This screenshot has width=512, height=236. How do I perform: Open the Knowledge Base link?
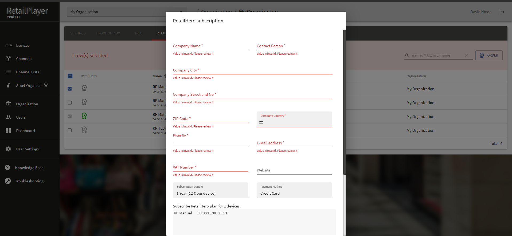[29, 168]
